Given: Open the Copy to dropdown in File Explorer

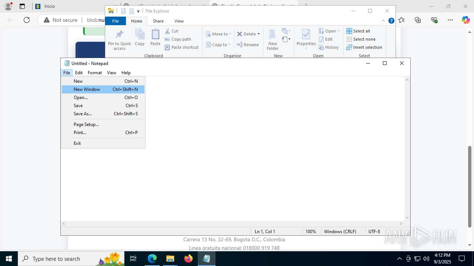Looking at the screenshot, I should coord(218,45).
